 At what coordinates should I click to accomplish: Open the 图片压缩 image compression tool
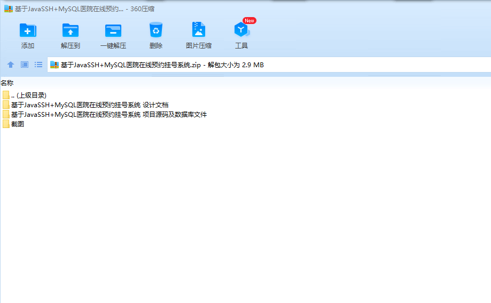[199, 30]
